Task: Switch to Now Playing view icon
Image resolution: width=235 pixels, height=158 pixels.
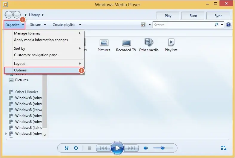Action: 224,148
